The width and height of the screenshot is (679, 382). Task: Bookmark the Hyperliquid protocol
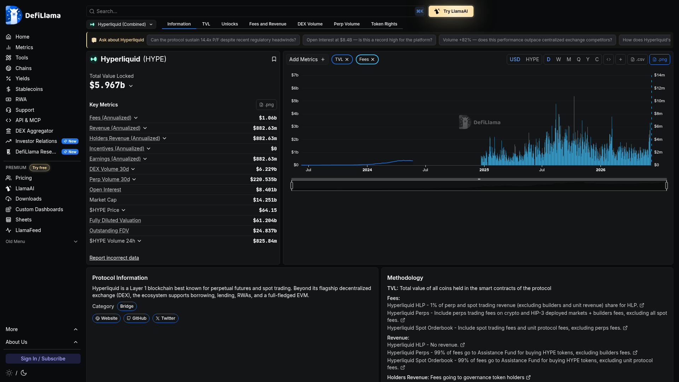pyautogui.click(x=274, y=59)
